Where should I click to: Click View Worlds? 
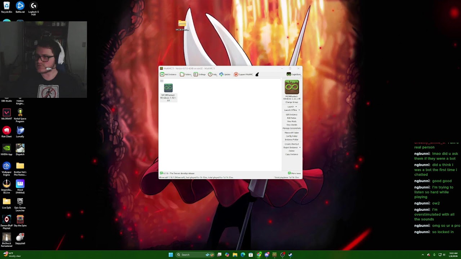tap(292, 125)
